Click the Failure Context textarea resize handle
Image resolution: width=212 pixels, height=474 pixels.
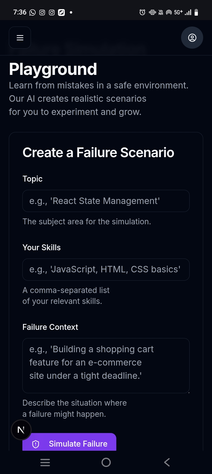(x=188, y=392)
